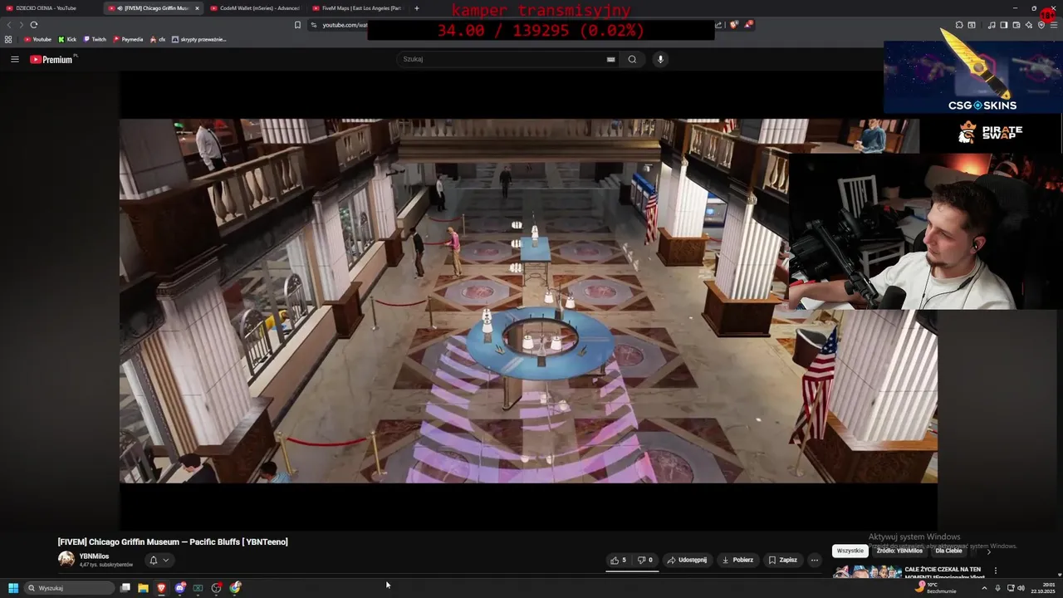Open Leo AI sparkle icon
This screenshot has height=598, width=1063.
coord(1029,25)
